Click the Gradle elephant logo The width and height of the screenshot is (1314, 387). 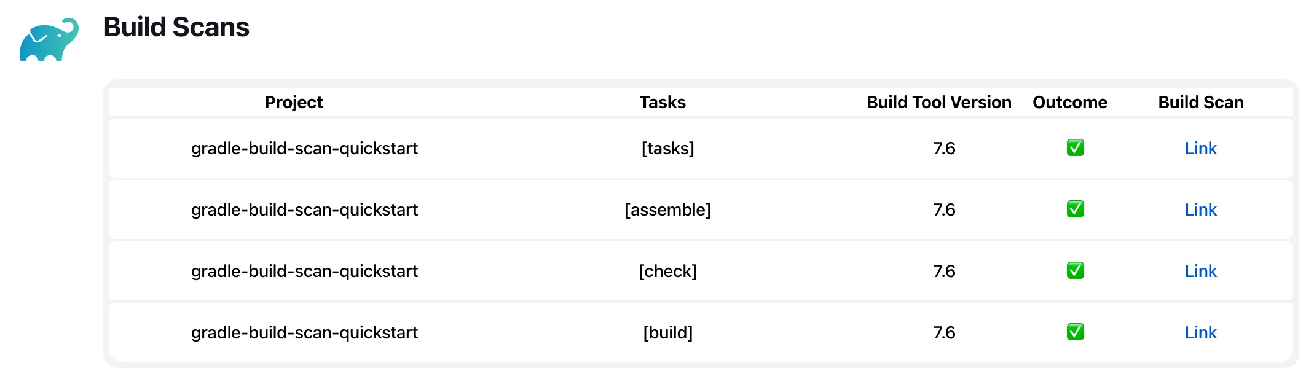(x=49, y=39)
